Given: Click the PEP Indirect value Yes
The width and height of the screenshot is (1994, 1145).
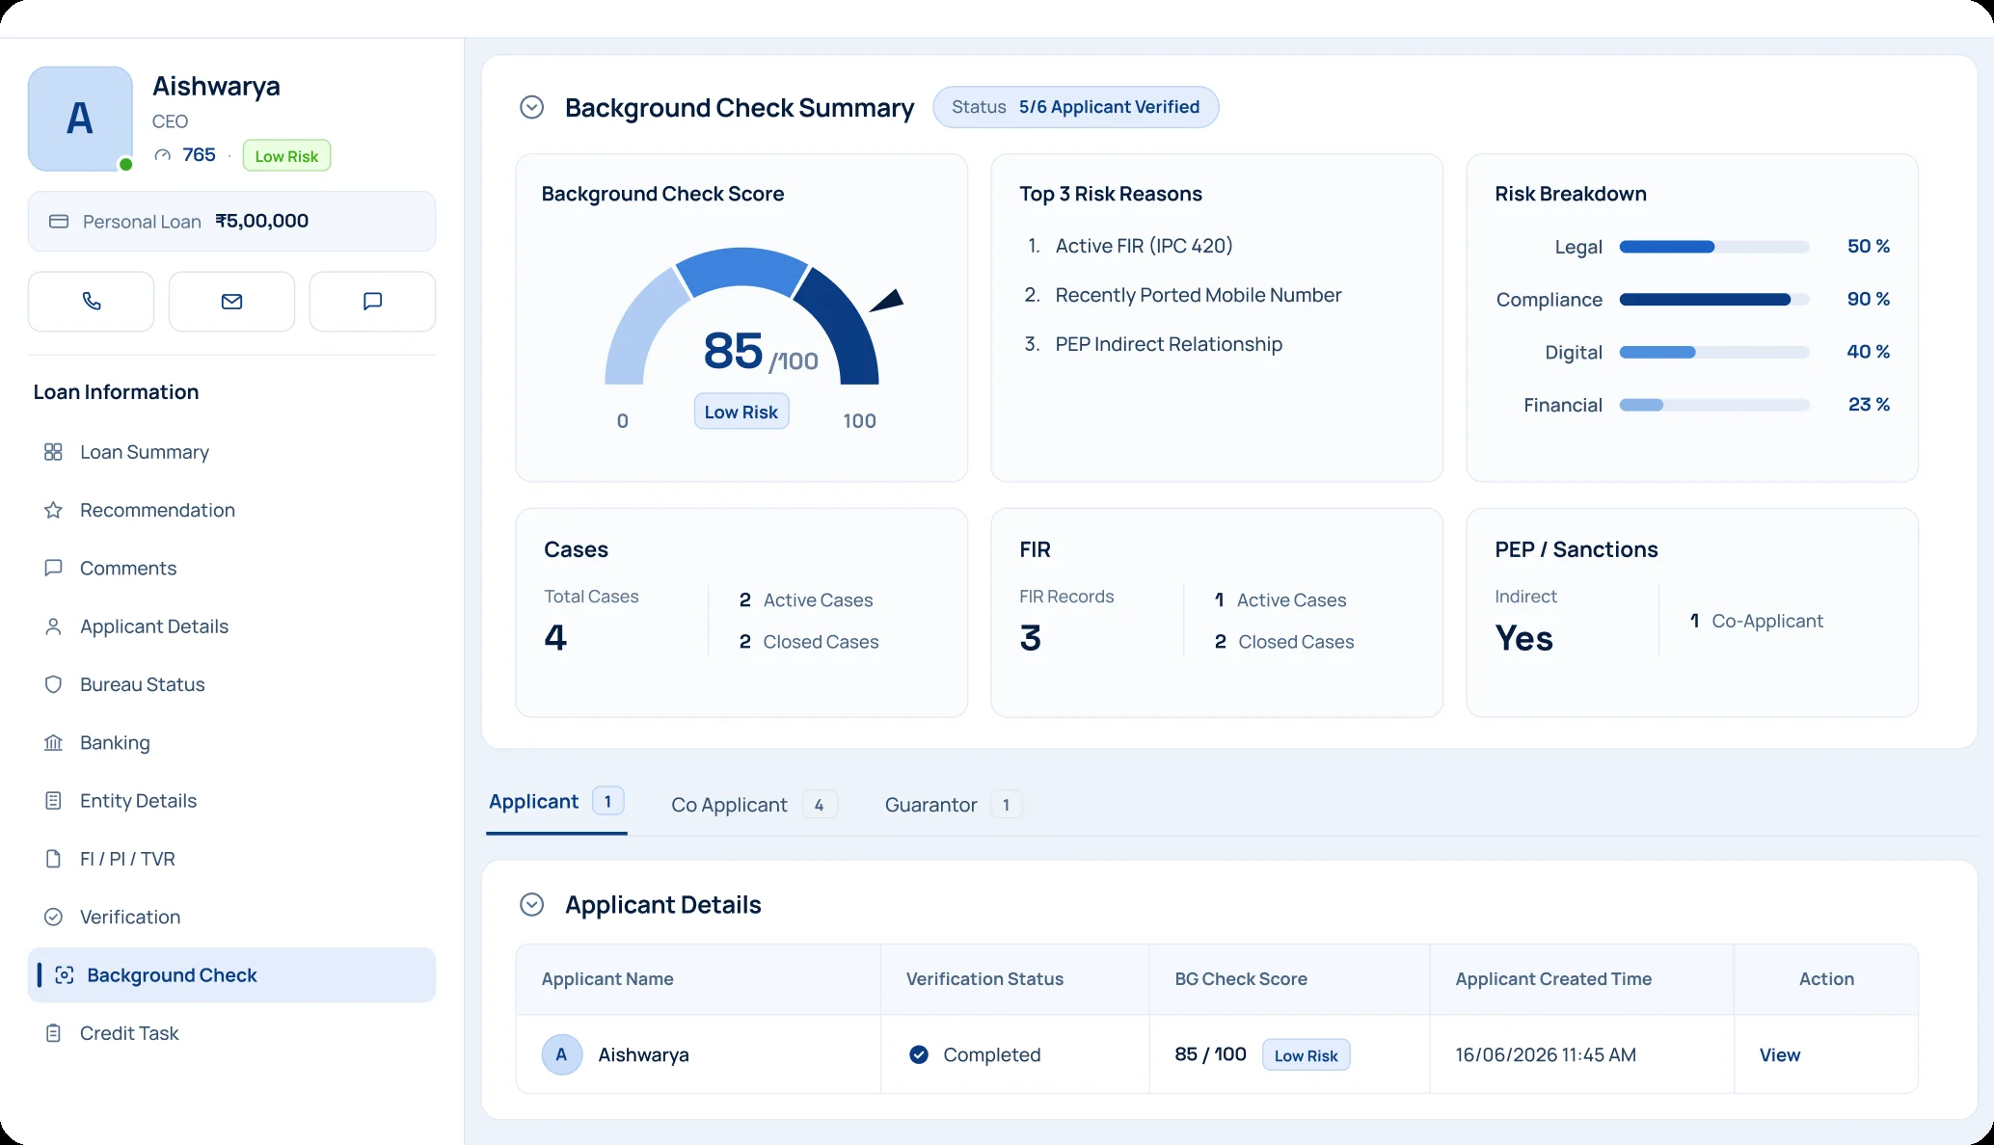Looking at the screenshot, I should [x=1523, y=638].
